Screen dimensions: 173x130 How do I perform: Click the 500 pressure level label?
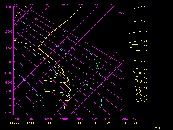pos(9,73)
